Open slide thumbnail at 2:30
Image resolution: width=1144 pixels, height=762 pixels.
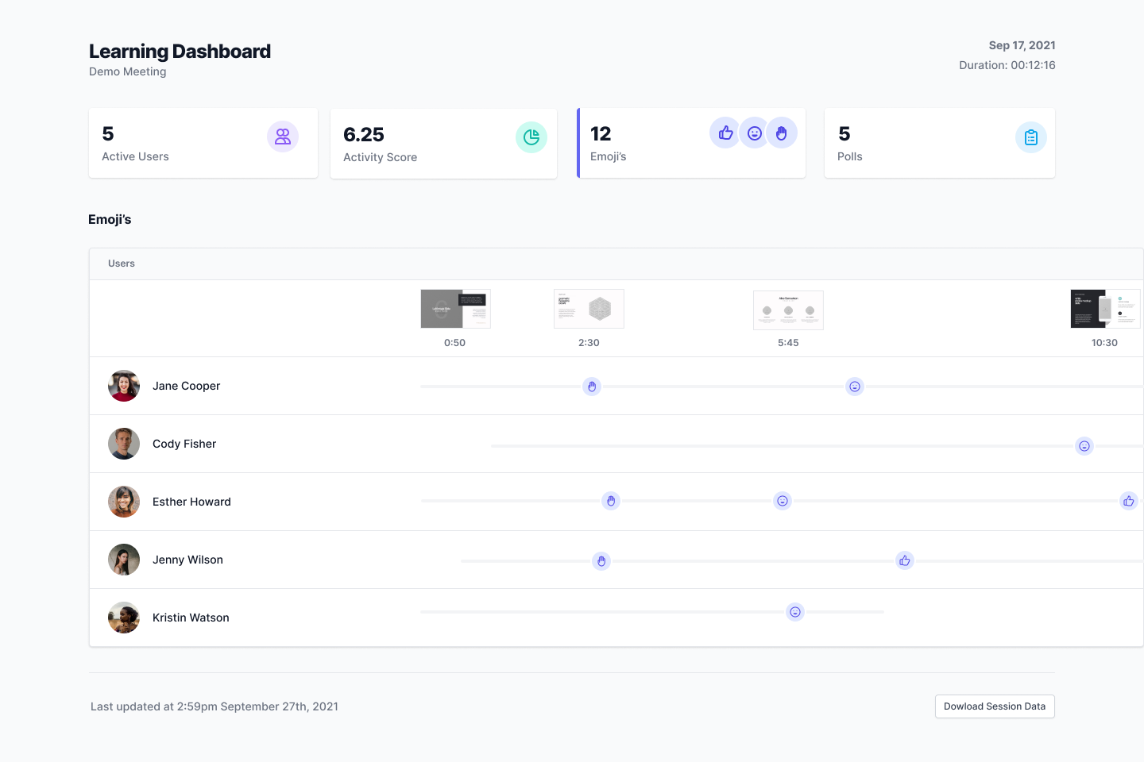pos(589,309)
